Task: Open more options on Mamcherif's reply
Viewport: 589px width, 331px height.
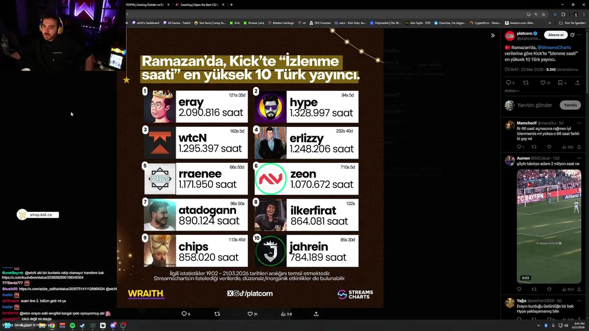Action: [x=579, y=123]
